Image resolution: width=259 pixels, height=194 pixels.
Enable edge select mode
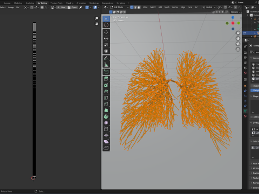coord(135,7)
